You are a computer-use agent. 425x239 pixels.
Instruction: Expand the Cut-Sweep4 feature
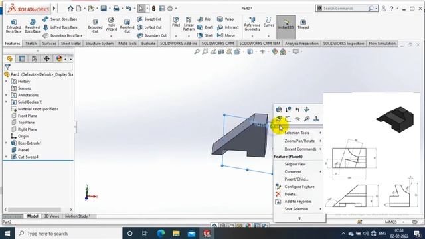[x=6, y=157]
